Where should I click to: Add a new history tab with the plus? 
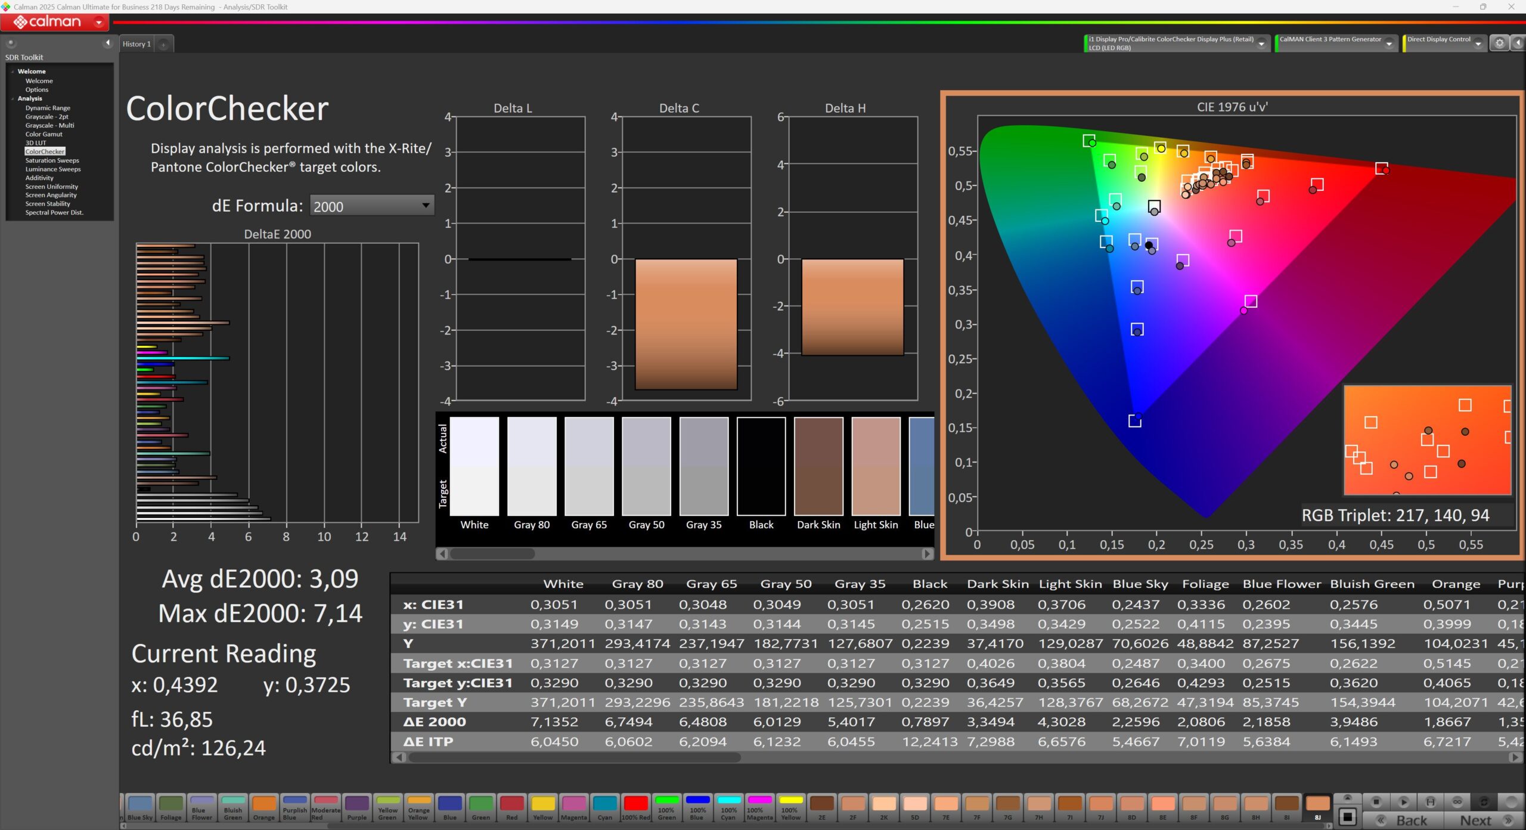tap(163, 44)
